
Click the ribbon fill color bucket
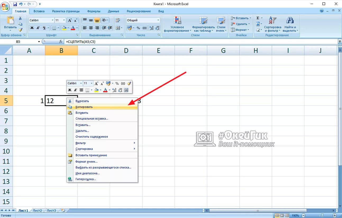tap(64, 28)
